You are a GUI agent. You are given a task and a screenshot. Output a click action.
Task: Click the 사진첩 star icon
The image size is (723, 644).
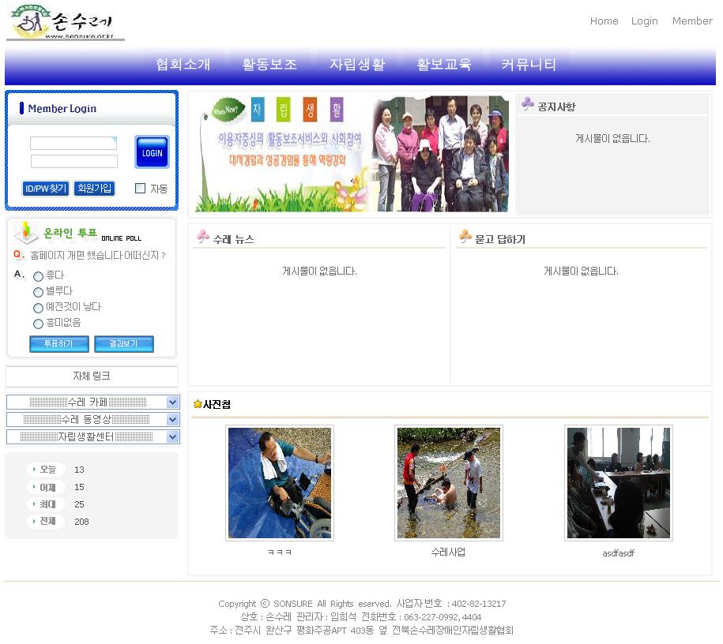[198, 404]
